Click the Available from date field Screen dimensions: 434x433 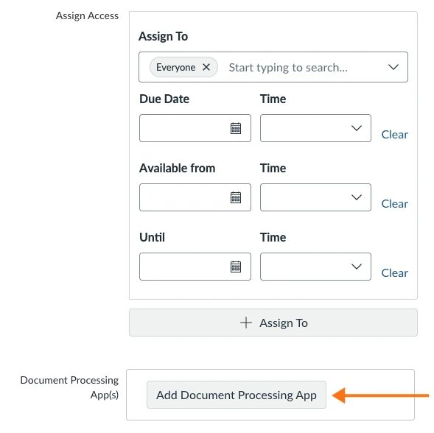(195, 197)
